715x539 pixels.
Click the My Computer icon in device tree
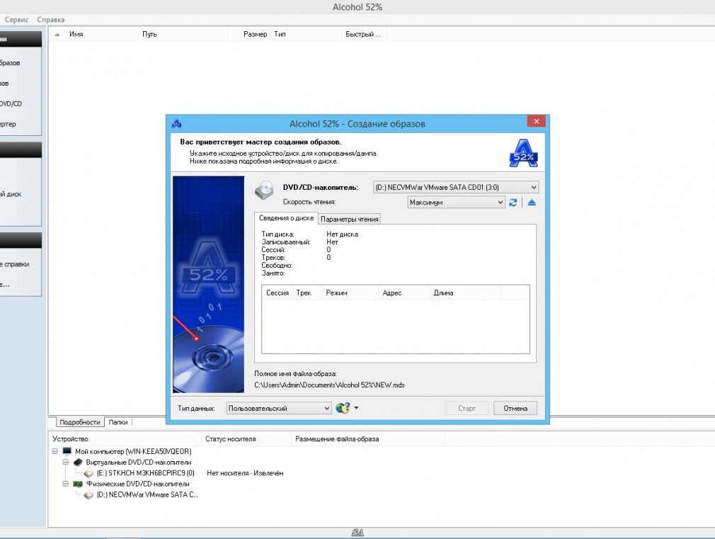pyautogui.click(x=67, y=451)
